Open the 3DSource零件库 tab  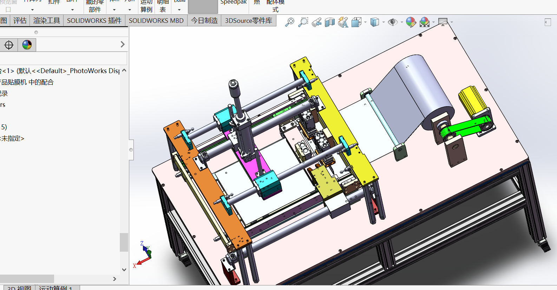click(249, 21)
